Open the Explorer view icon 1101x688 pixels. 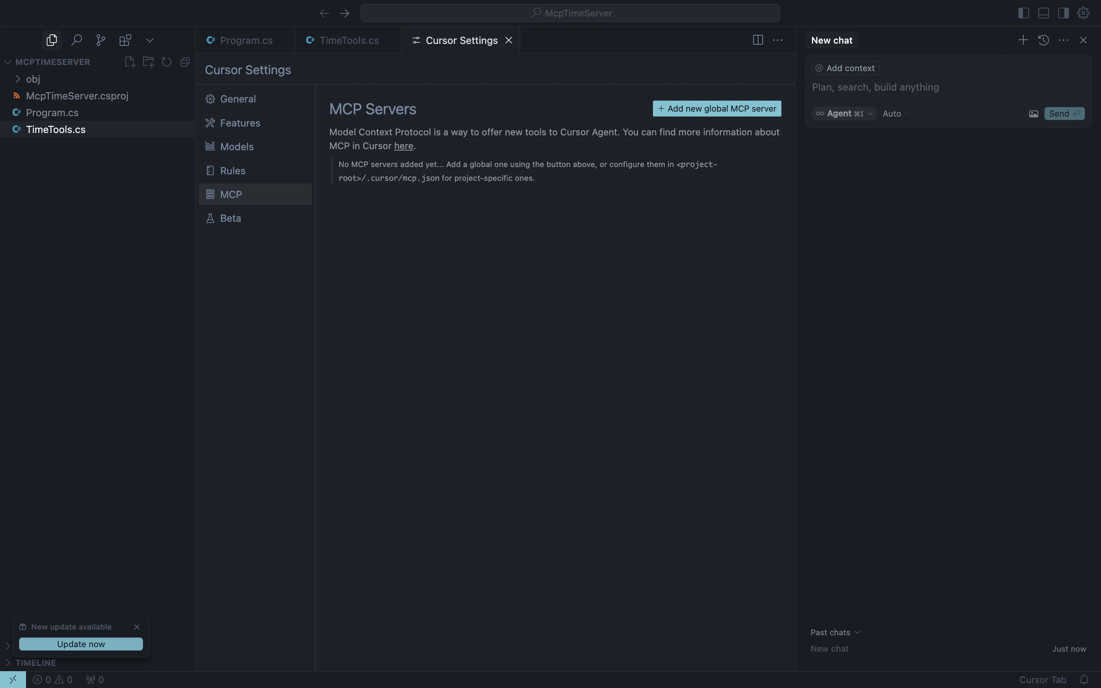point(51,40)
